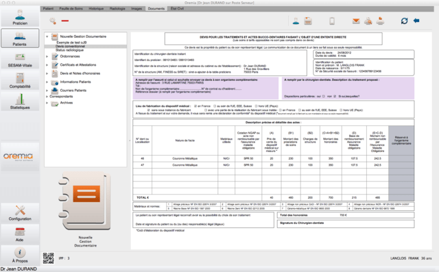Click tooth number 47 table cell
Screen dimensions: 439x272
tap(142, 165)
